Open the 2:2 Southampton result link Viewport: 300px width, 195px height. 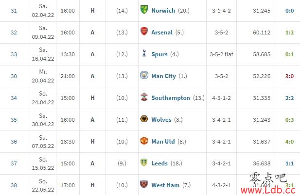(289, 98)
